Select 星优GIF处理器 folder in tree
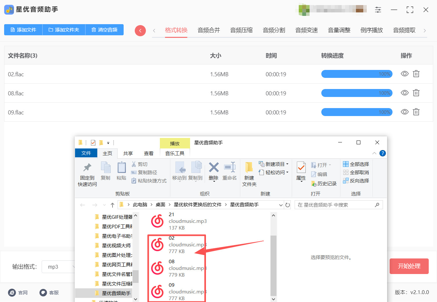Screen dimensions: 437x302 [x=114, y=217]
